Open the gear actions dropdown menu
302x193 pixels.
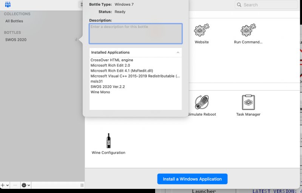click(26, 185)
